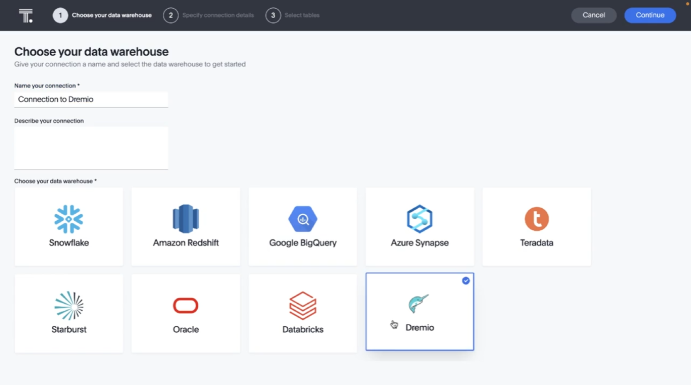Click the Name your connection label

[47, 86]
